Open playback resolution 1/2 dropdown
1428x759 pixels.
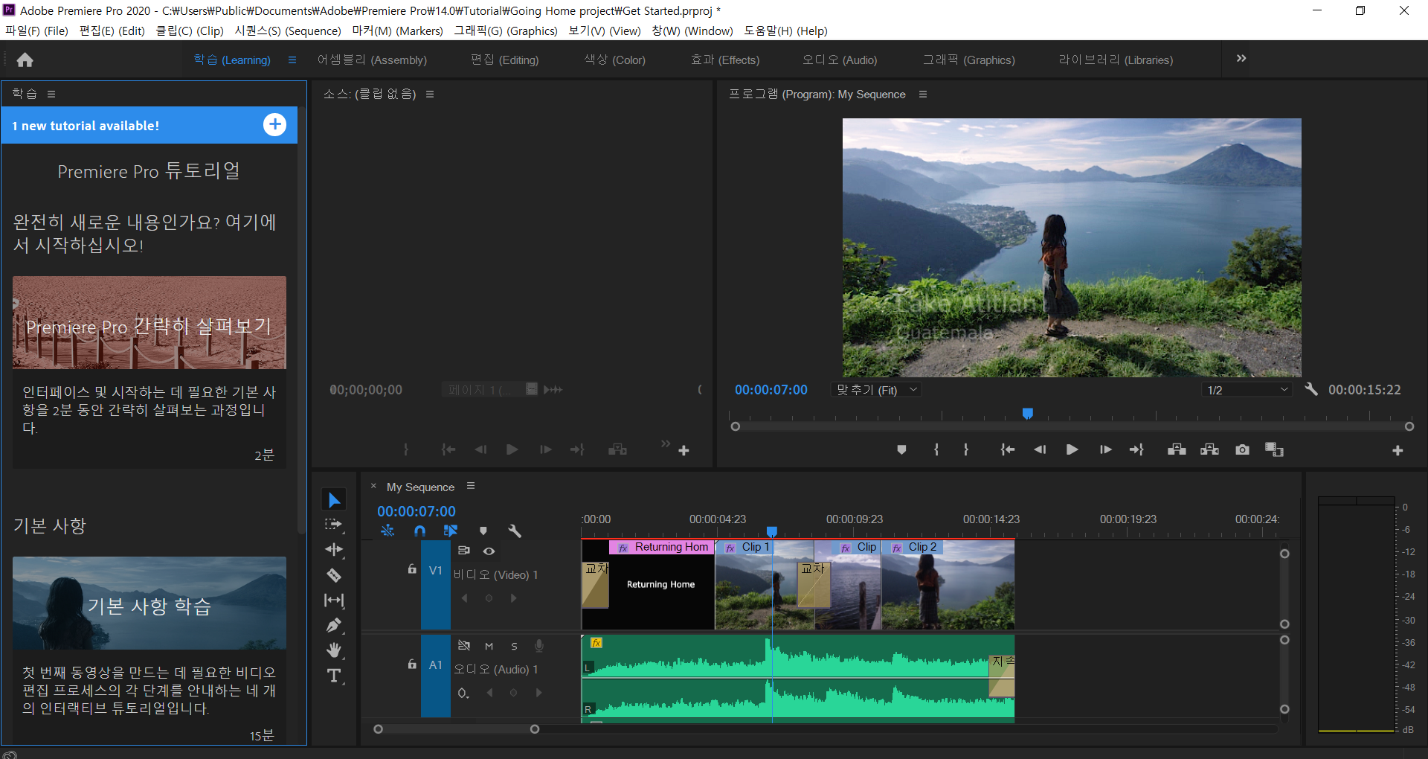coord(1247,390)
